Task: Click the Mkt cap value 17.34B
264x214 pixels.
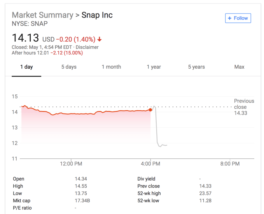Action: (x=82, y=201)
